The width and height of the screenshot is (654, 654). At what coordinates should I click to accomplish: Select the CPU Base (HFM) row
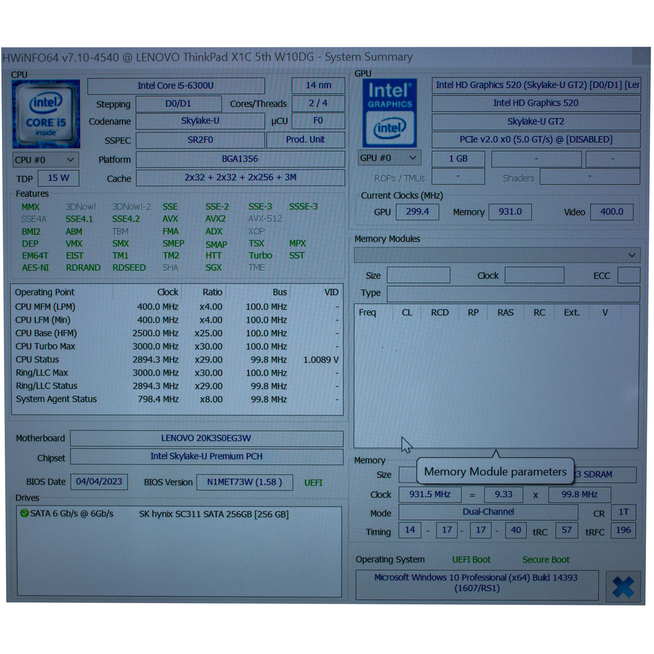pos(177,334)
